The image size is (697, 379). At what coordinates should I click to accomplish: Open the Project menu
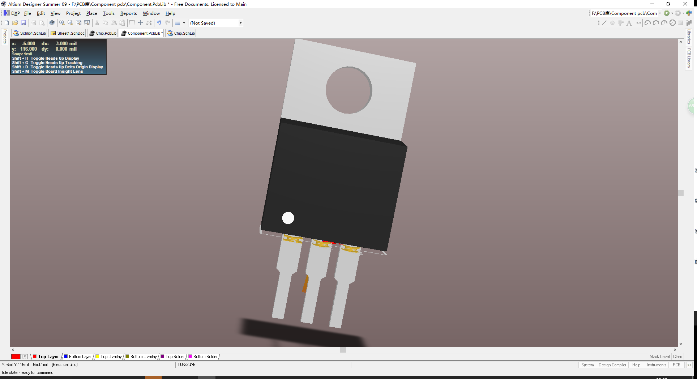tap(73, 13)
